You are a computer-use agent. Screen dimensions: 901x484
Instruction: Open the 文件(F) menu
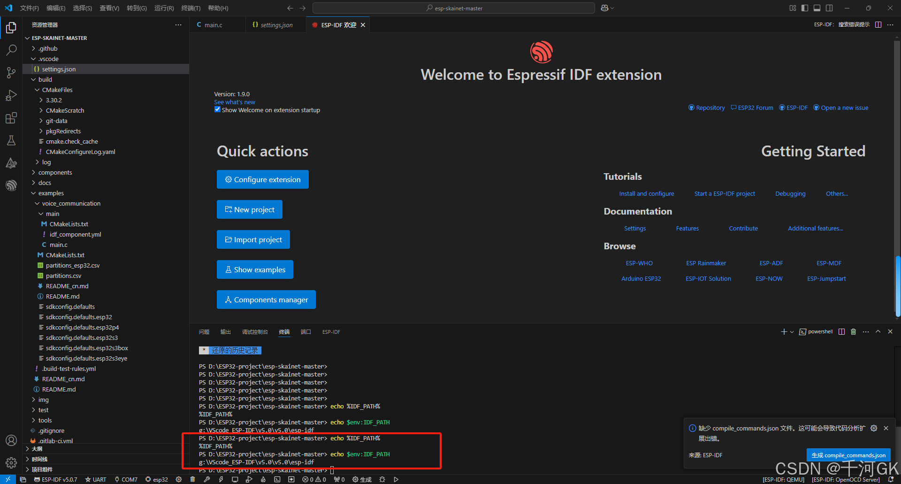click(30, 8)
